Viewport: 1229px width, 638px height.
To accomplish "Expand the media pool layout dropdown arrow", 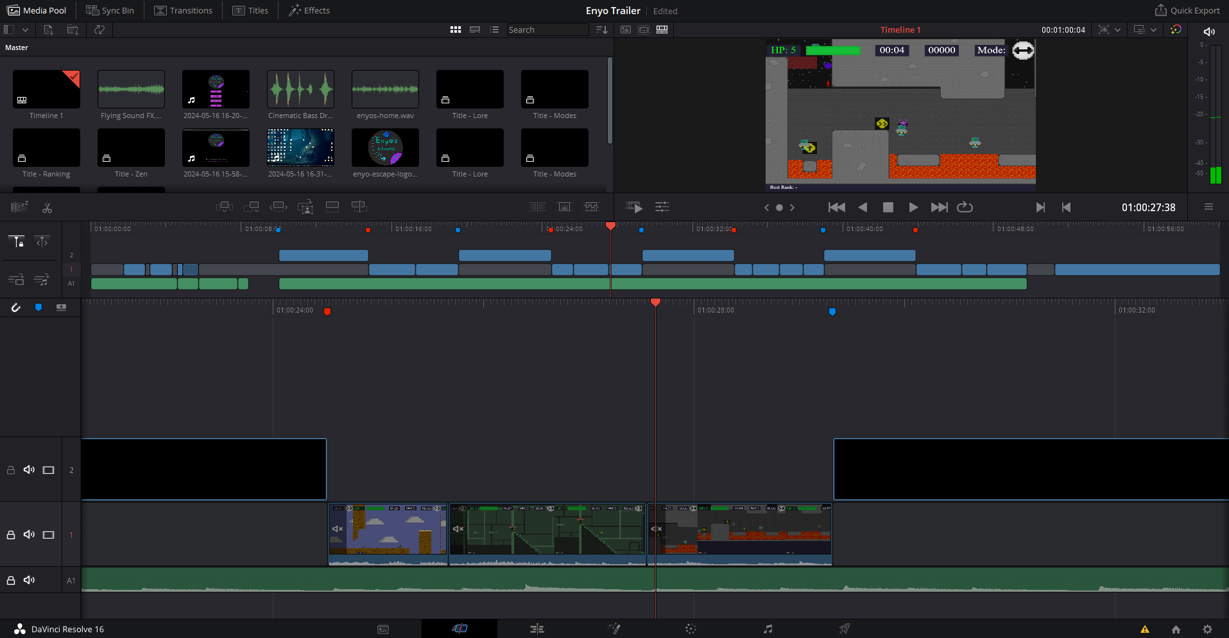I will (25, 30).
